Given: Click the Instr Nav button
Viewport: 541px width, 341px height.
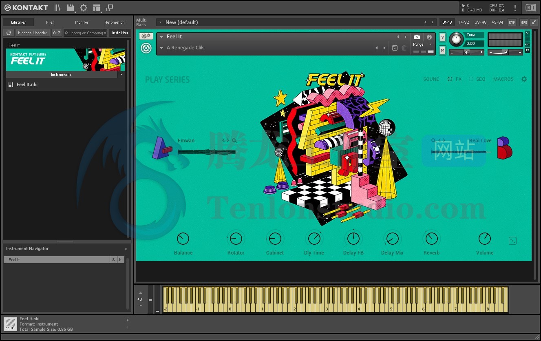Looking at the screenshot, I should point(119,33).
